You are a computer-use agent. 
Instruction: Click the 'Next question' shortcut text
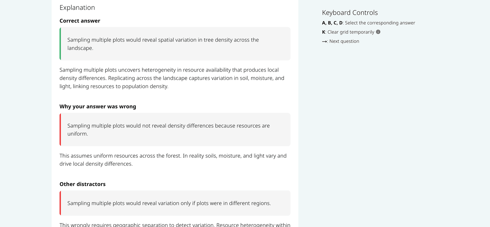[344, 41]
